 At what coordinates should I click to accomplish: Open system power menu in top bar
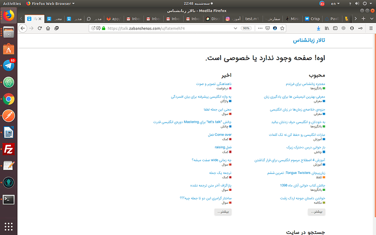click(366, 4)
